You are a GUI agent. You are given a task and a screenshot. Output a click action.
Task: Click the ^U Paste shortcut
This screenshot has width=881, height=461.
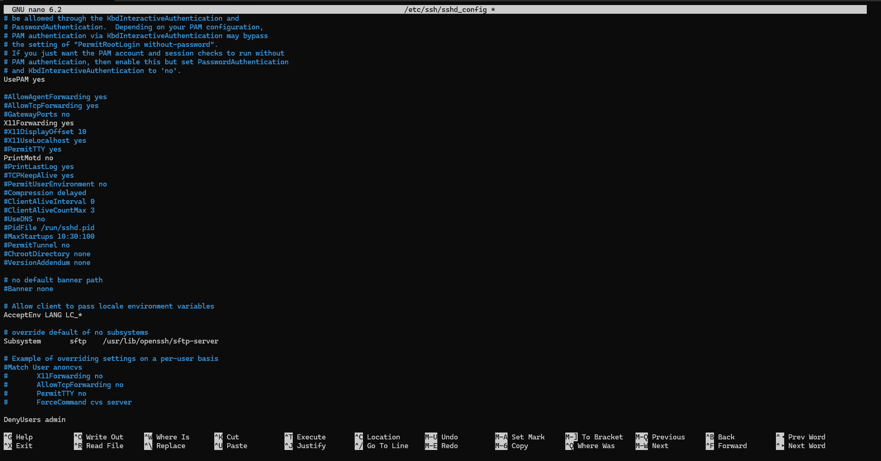pyautogui.click(x=231, y=446)
